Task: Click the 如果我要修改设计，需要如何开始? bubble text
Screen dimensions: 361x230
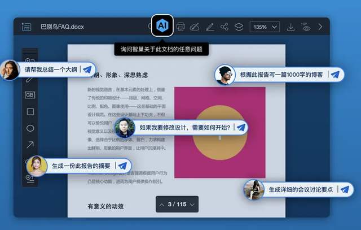Action: pyautogui.click(x=185, y=127)
